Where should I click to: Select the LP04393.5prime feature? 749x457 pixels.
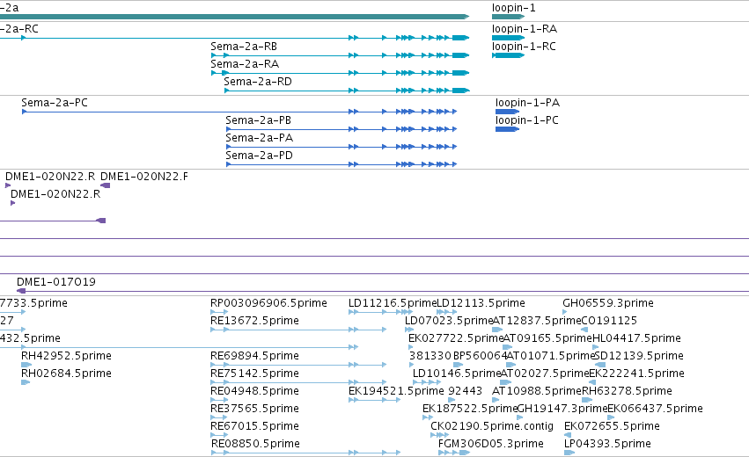[x=569, y=453]
